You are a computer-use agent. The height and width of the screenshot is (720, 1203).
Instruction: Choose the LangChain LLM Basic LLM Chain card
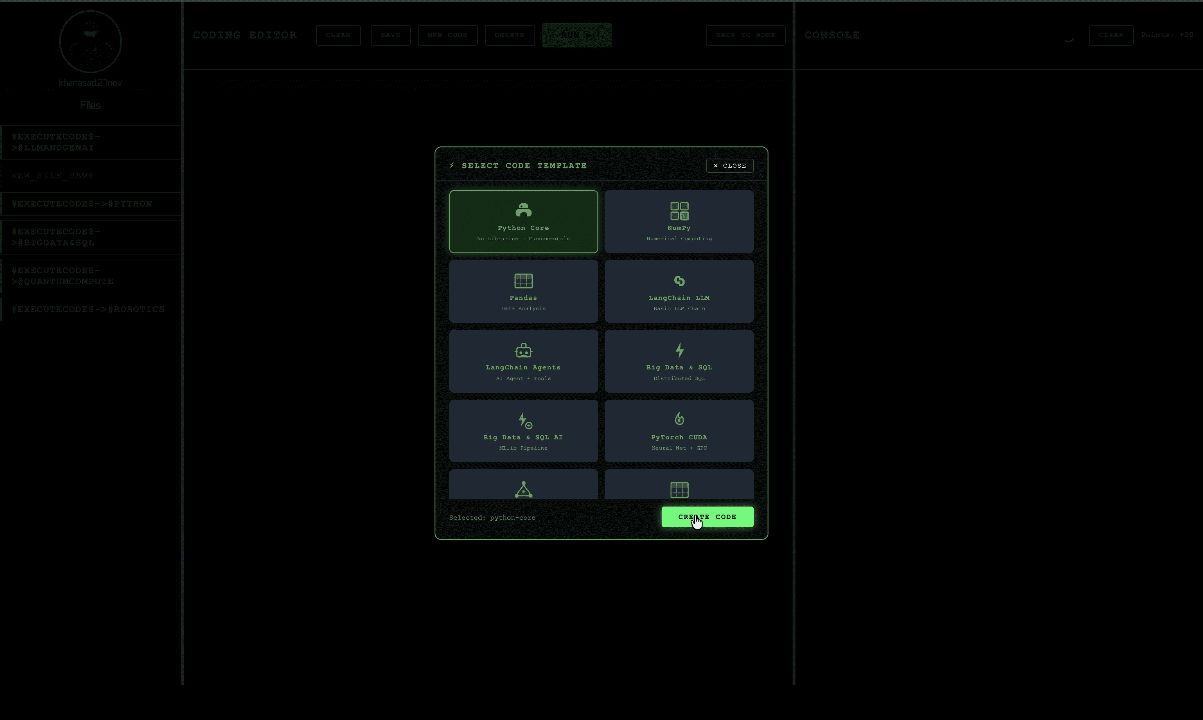click(679, 291)
